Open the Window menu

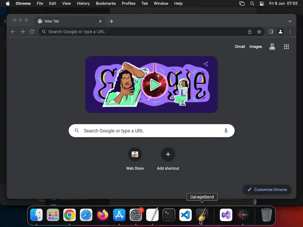(161, 4)
